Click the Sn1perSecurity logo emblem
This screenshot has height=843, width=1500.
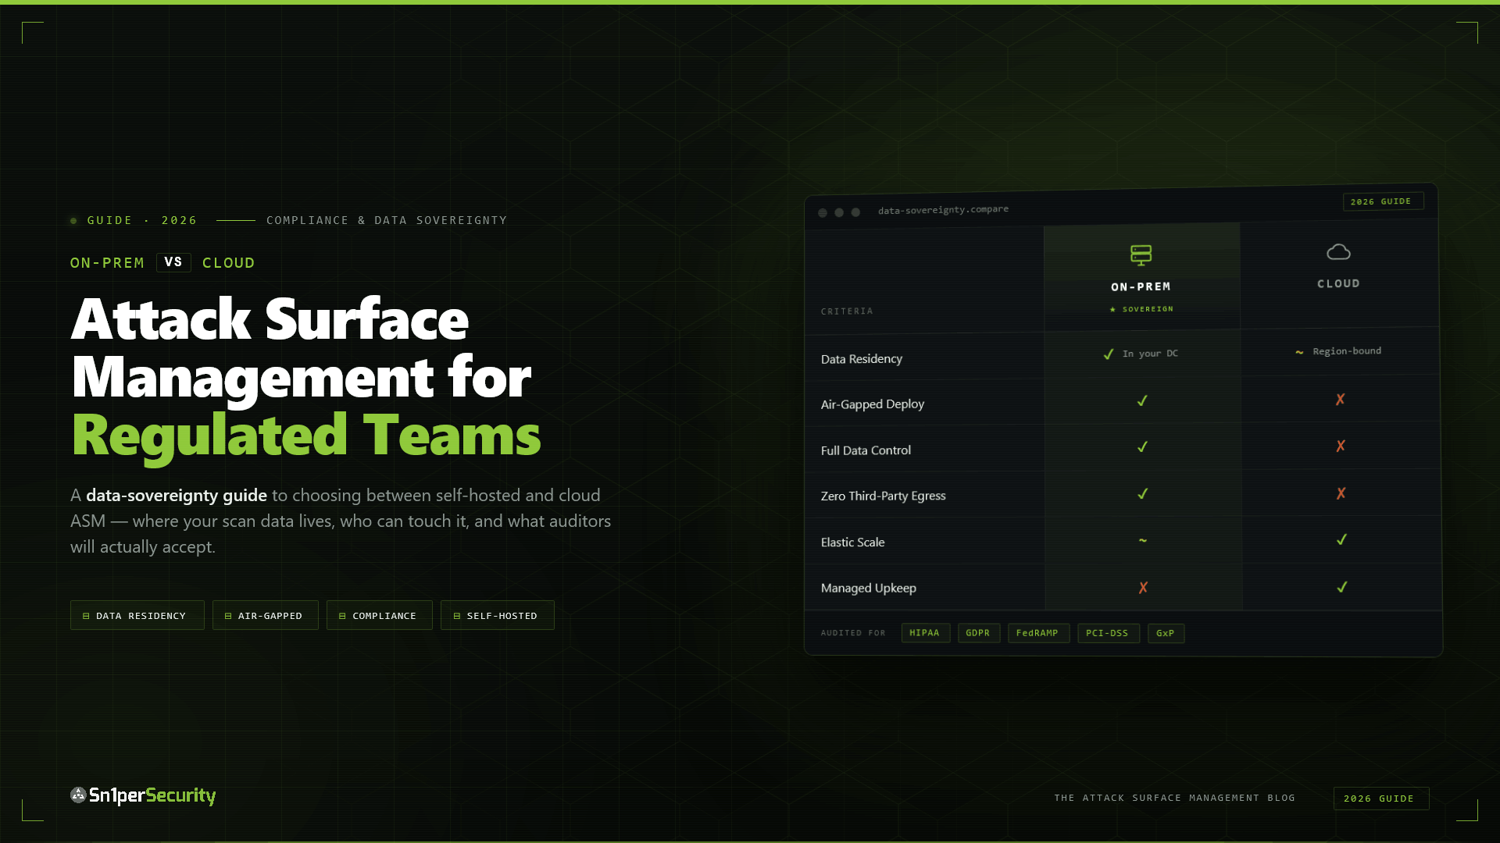[x=78, y=795]
